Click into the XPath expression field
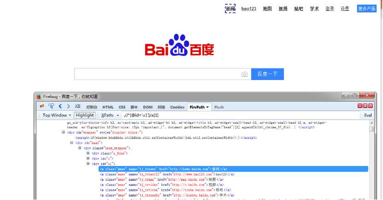This screenshot has width=383, height=200. [x=241, y=115]
